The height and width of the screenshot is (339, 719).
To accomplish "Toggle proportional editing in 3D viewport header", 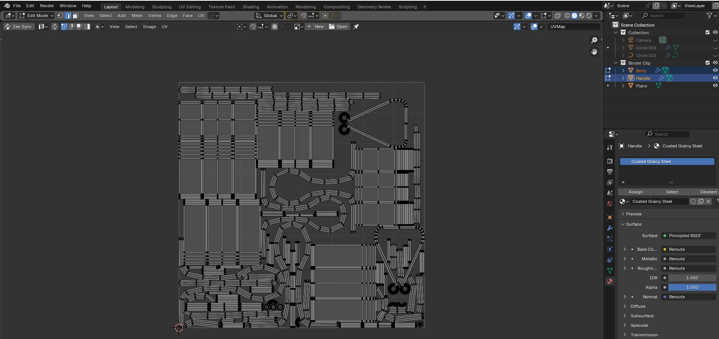I will [325, 16].
